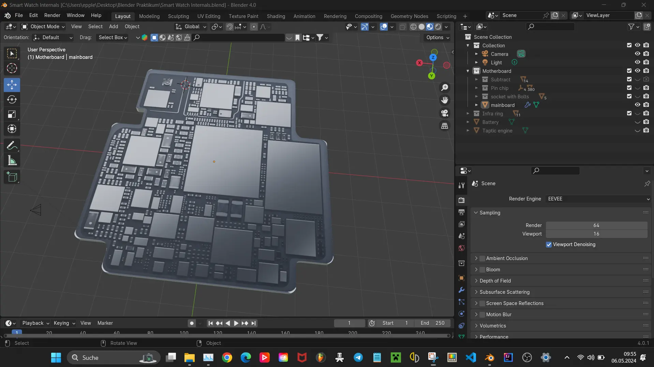654x367 pixels.
Task: Open the Keying menu in timeline
Action: 64,323
